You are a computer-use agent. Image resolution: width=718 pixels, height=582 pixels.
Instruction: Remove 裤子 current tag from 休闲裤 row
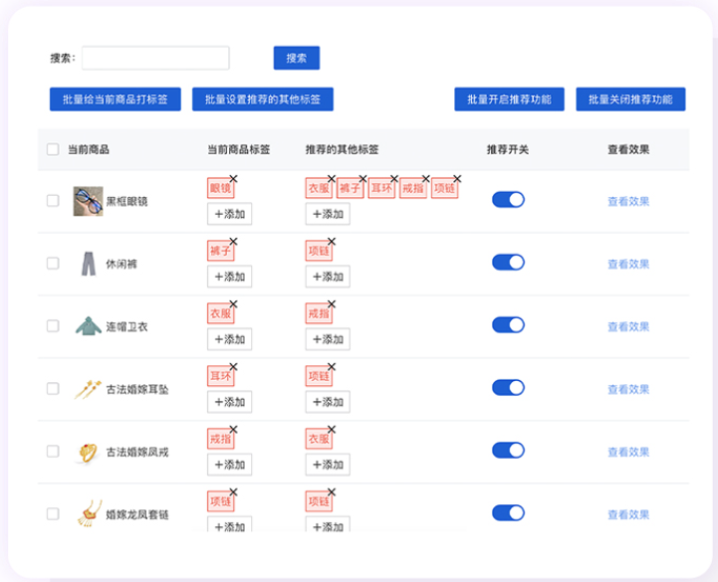[234, 242]
